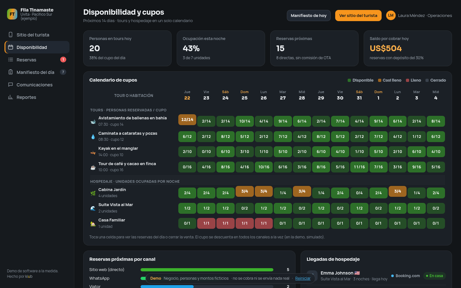Open Manifiesto del día menu item
This screenshot has width=461, height=288.
(x=37, y=72)
